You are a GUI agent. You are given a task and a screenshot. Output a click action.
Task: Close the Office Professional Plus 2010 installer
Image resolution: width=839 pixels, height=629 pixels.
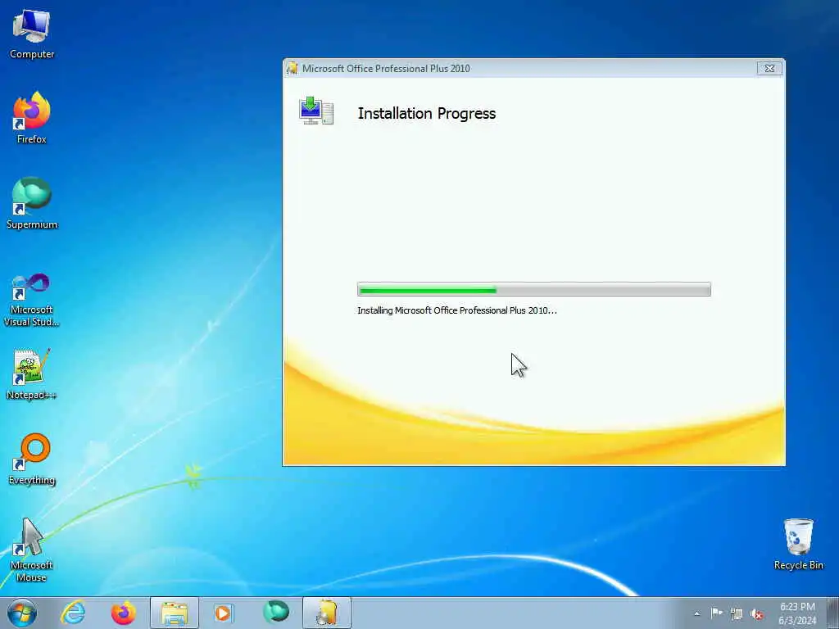769,69
